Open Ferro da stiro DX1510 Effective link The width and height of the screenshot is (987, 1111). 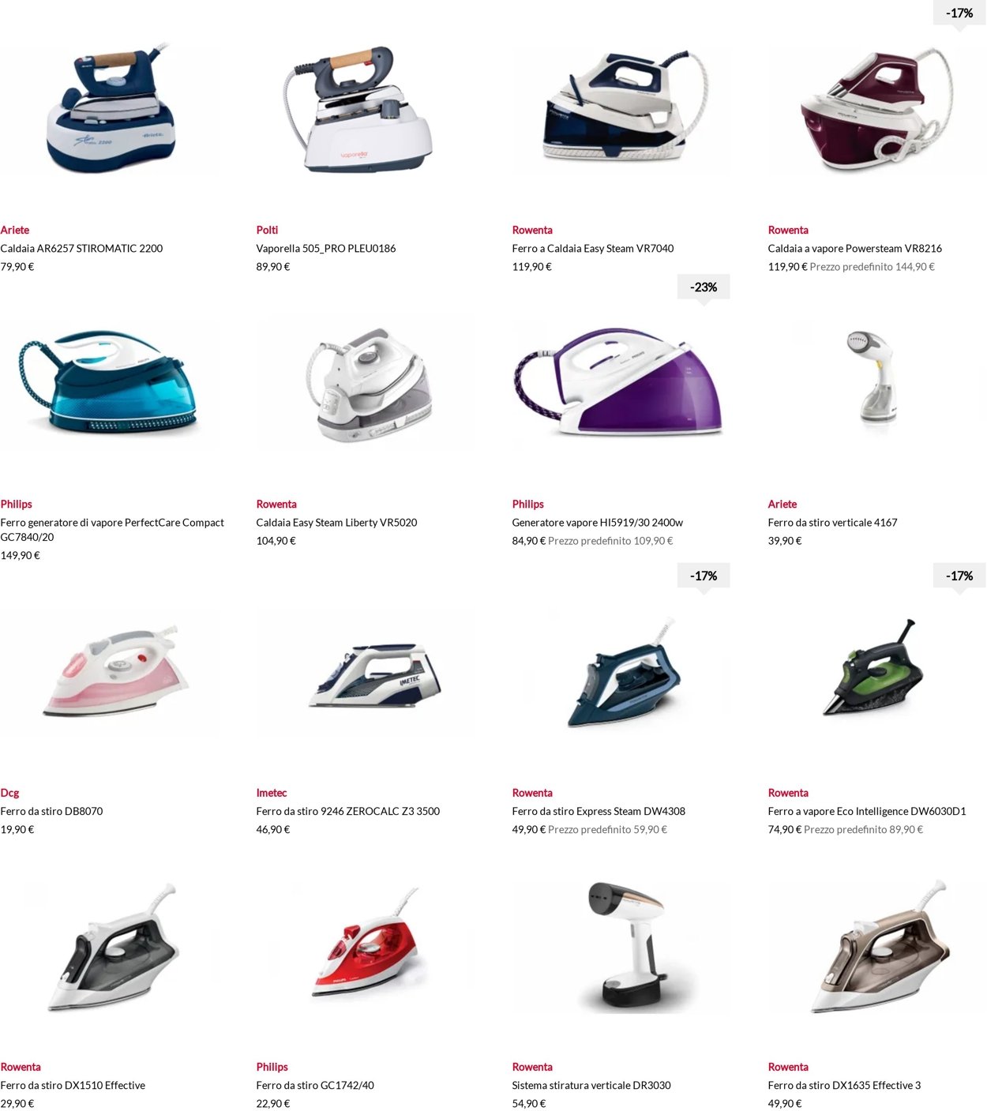[73, 1086]
